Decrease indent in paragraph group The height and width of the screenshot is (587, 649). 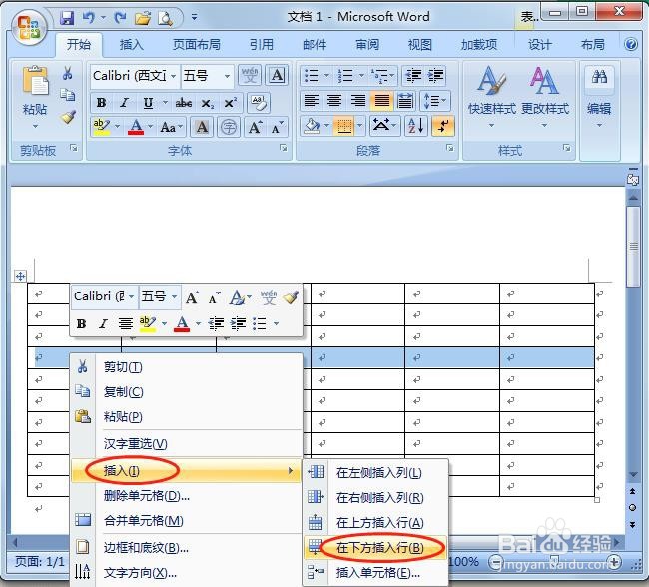coord(413,75)
